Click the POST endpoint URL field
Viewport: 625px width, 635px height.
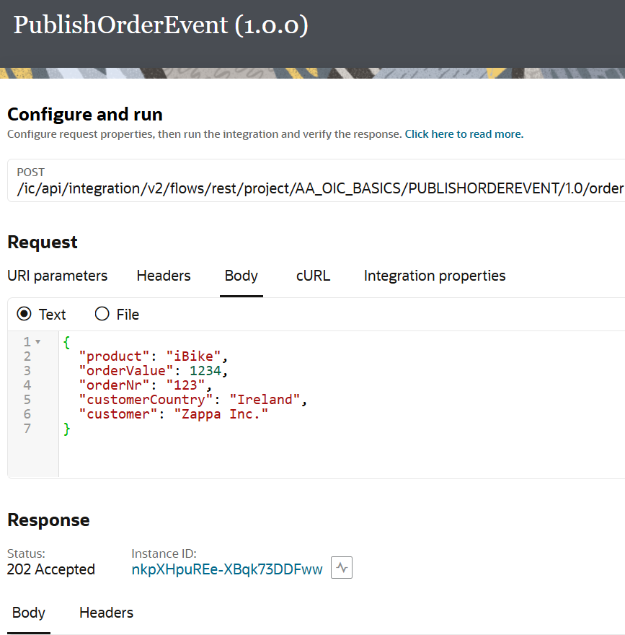tap(316, 180)
